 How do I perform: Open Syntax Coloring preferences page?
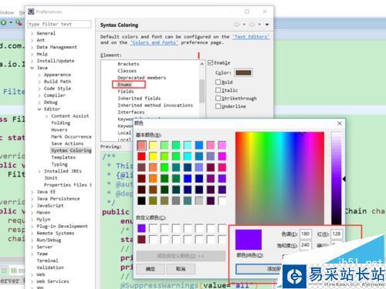pos(71,150)
